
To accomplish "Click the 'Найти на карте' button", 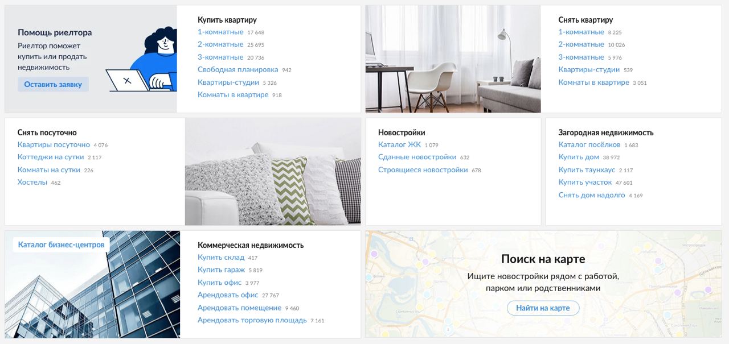I will 543,308.
